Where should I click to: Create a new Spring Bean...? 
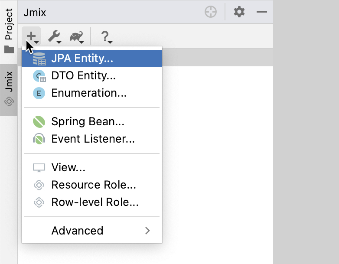coord(88,122)
